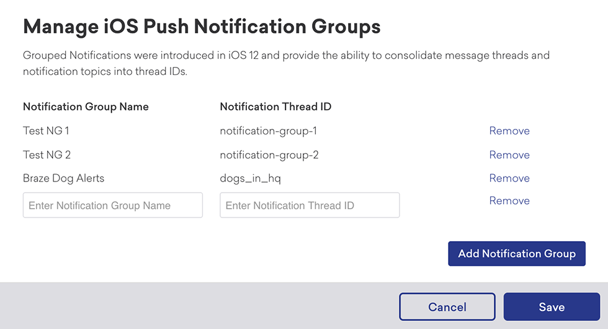Viewport: 608px width, 329px height.
Task: Click the Grouped Notifications description text
Action: click(x=286, y=63)
